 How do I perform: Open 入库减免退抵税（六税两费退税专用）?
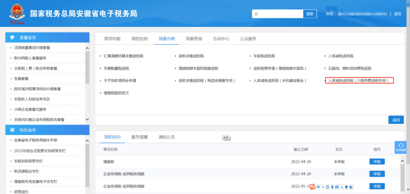[358, 80]
